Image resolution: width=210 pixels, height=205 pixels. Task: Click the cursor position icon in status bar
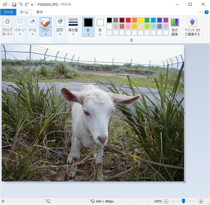click(3, 201)
